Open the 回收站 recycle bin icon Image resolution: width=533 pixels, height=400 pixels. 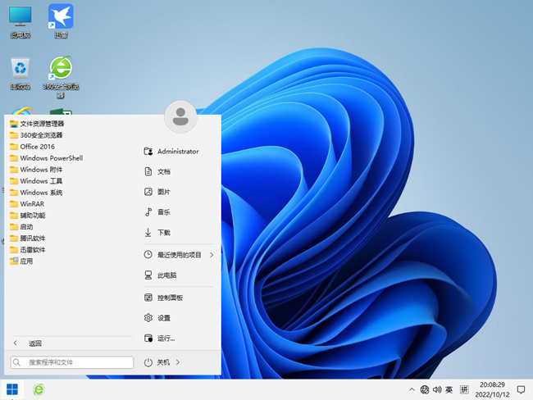[x=20, y=73]
